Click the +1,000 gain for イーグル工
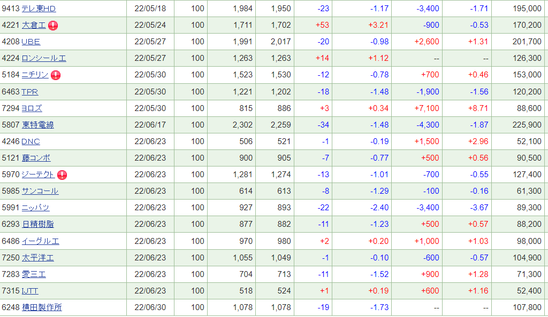Screen dimensions: 548x317 (427, 241)
